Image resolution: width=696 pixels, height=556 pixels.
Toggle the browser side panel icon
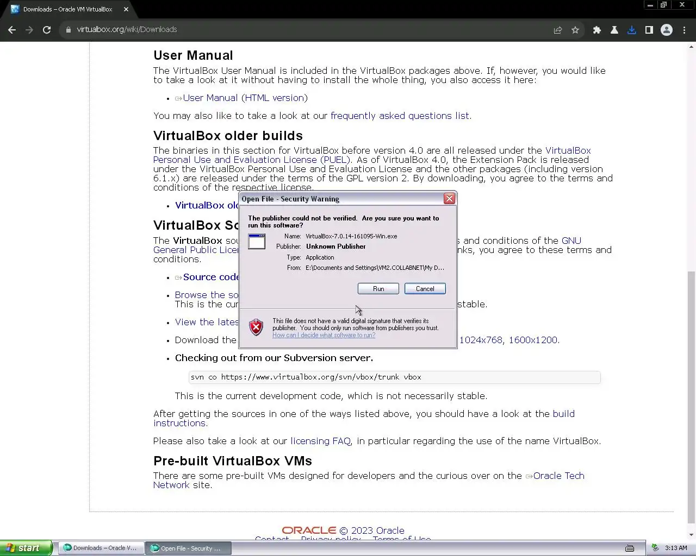pyautogui.click(x=649, y=30)
